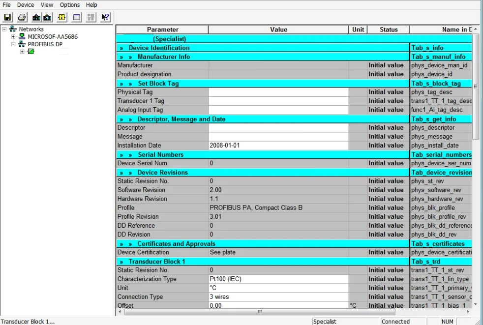Click the vertical scrollbar up arrow

tap(476, 29)
